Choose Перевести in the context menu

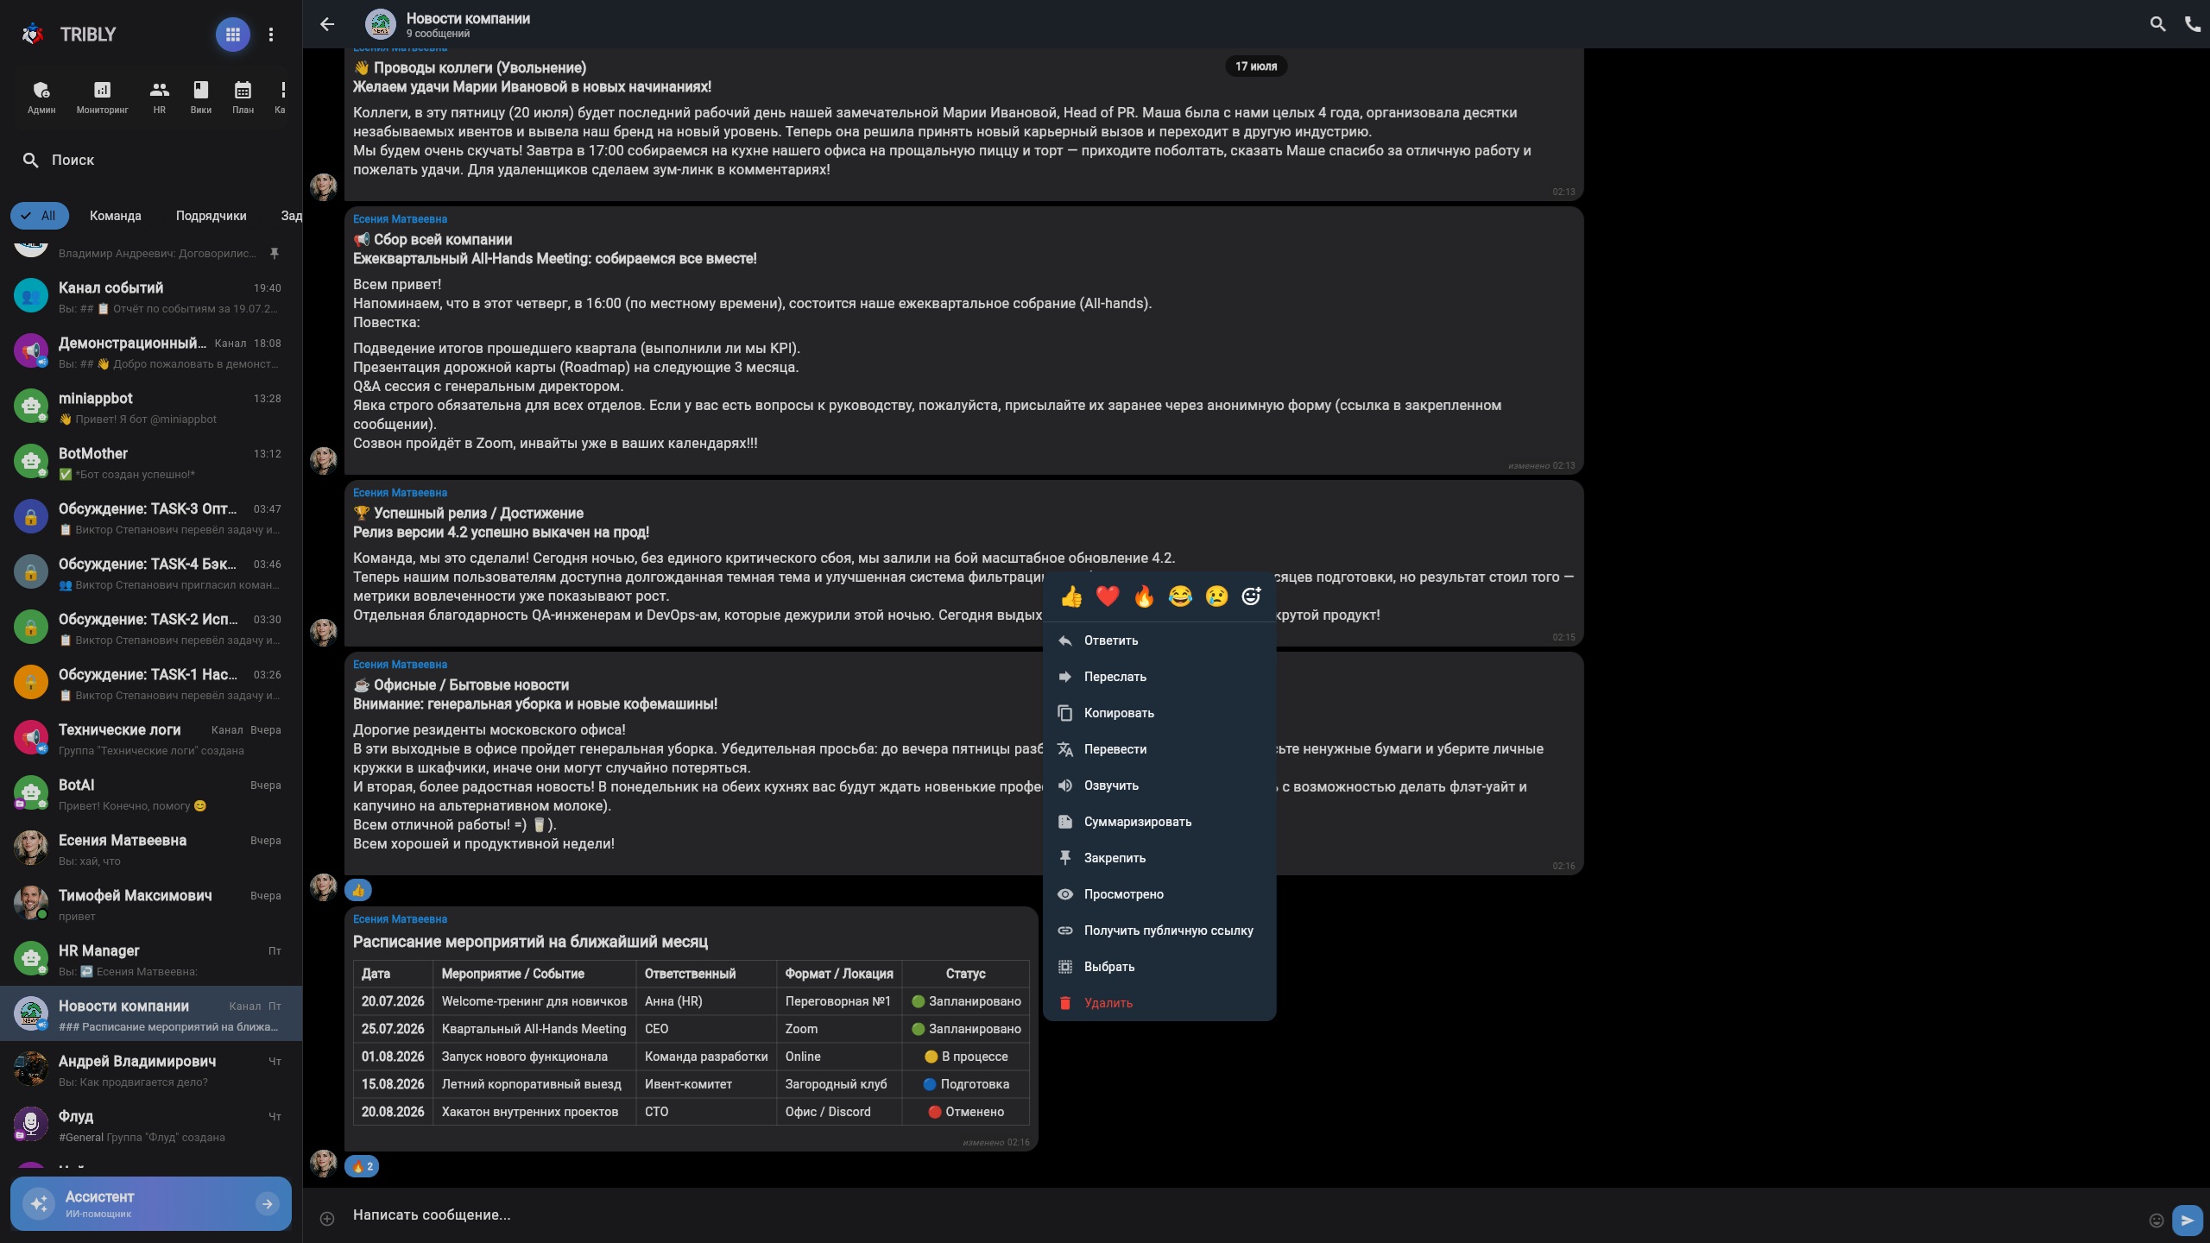coord(1159,749)
